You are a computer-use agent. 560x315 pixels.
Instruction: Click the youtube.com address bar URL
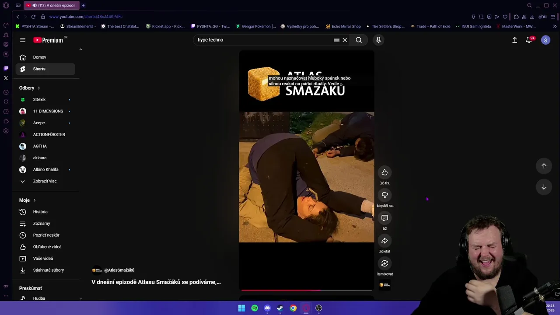(86, 17)
